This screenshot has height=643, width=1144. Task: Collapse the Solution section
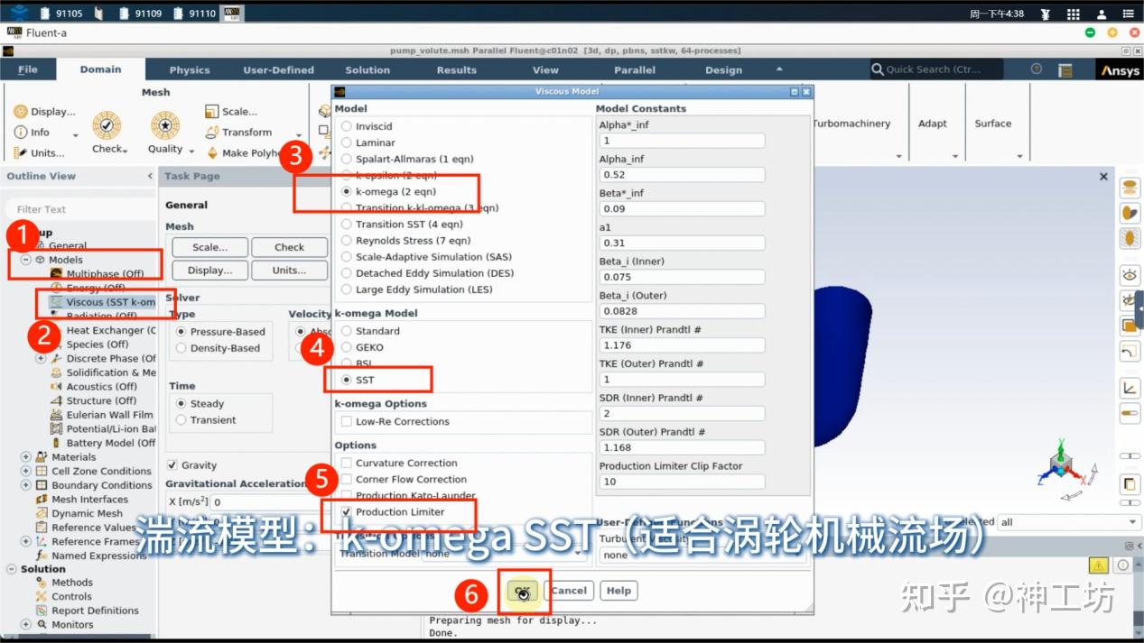[x=13, y=569]
